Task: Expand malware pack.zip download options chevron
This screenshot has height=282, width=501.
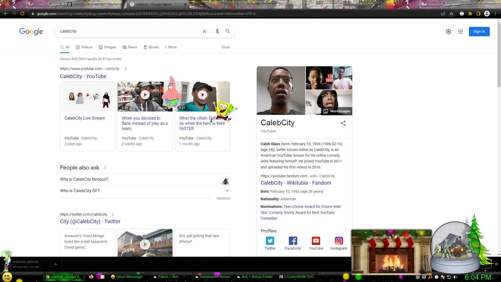Action: [55, 264]
